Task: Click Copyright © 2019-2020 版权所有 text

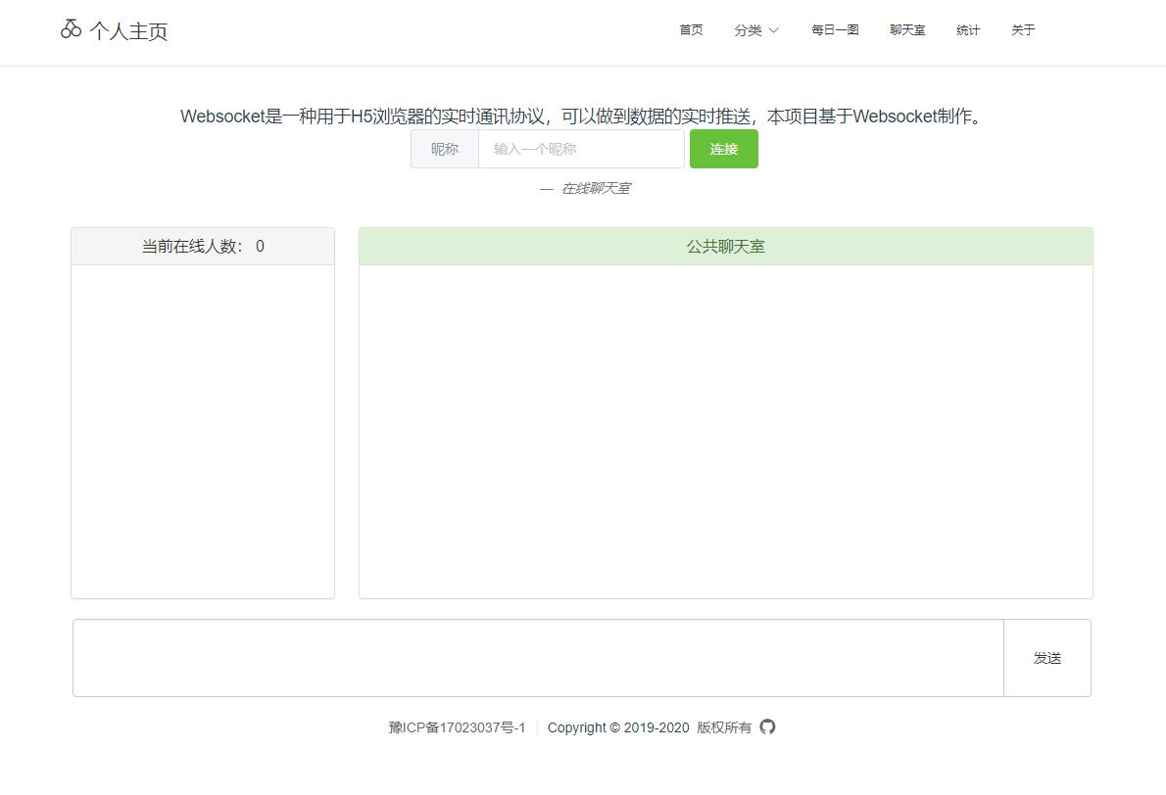Action: (x=650, y=727)
